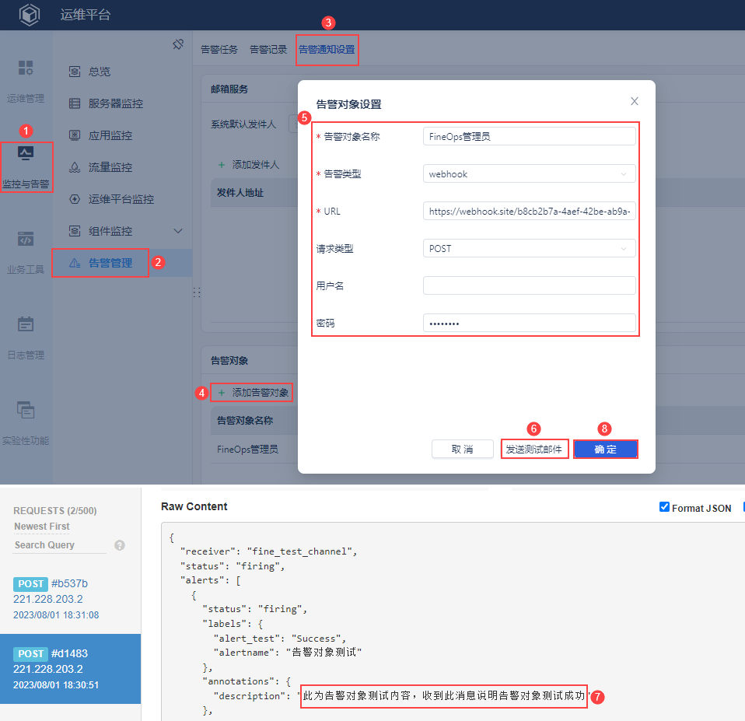Viewport: 745px width, 721px height.
Task: Click the 服务器监控 menu icon
Action: tap(75, 103)
